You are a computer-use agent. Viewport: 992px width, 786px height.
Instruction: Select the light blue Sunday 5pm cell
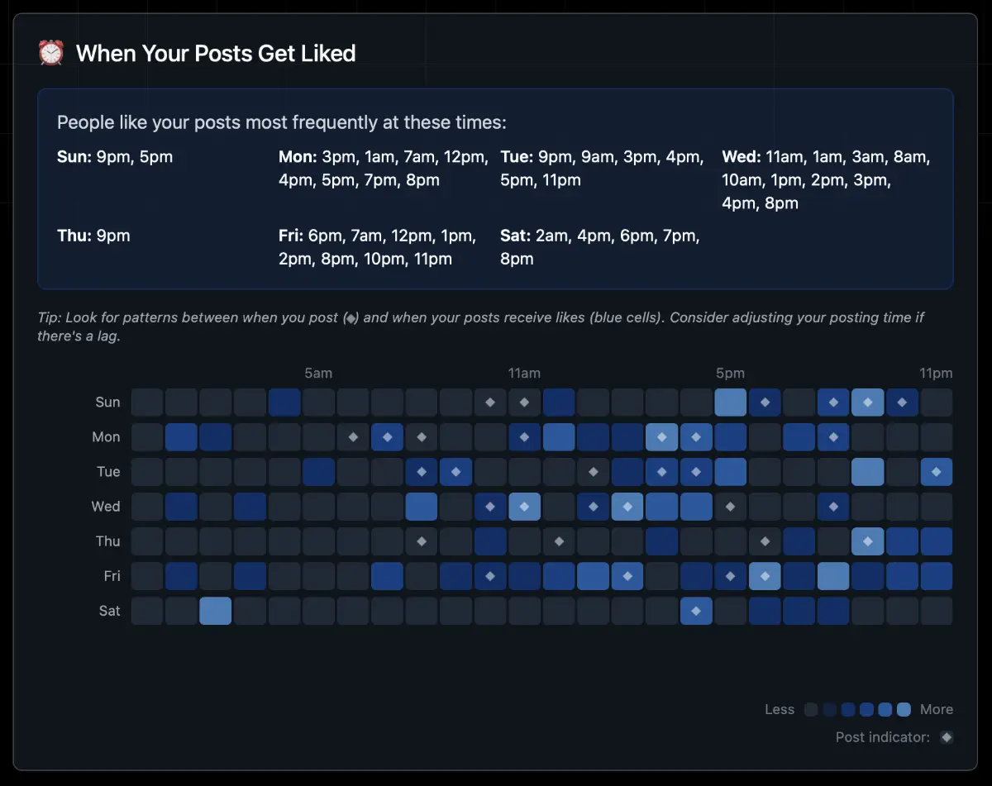point(731,403)
